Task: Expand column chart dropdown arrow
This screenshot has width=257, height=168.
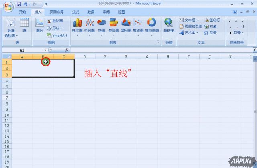Action: [77, 35]
